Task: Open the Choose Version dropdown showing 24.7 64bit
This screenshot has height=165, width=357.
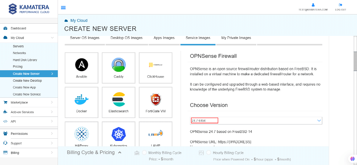Action: 256,121
